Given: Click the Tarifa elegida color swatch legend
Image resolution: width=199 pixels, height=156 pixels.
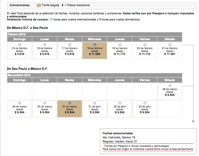Looking at the screenshot, I should (x=39, y=5).
